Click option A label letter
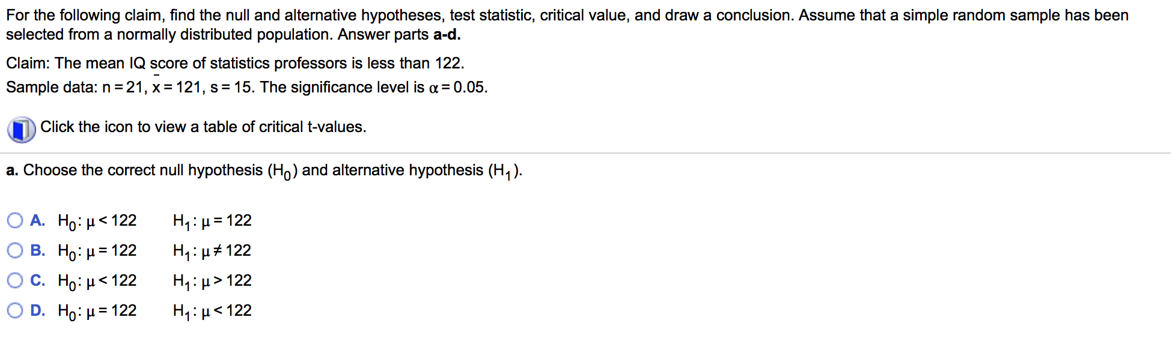This screenshot has width=1172, height=359. (x=37, y=220)
